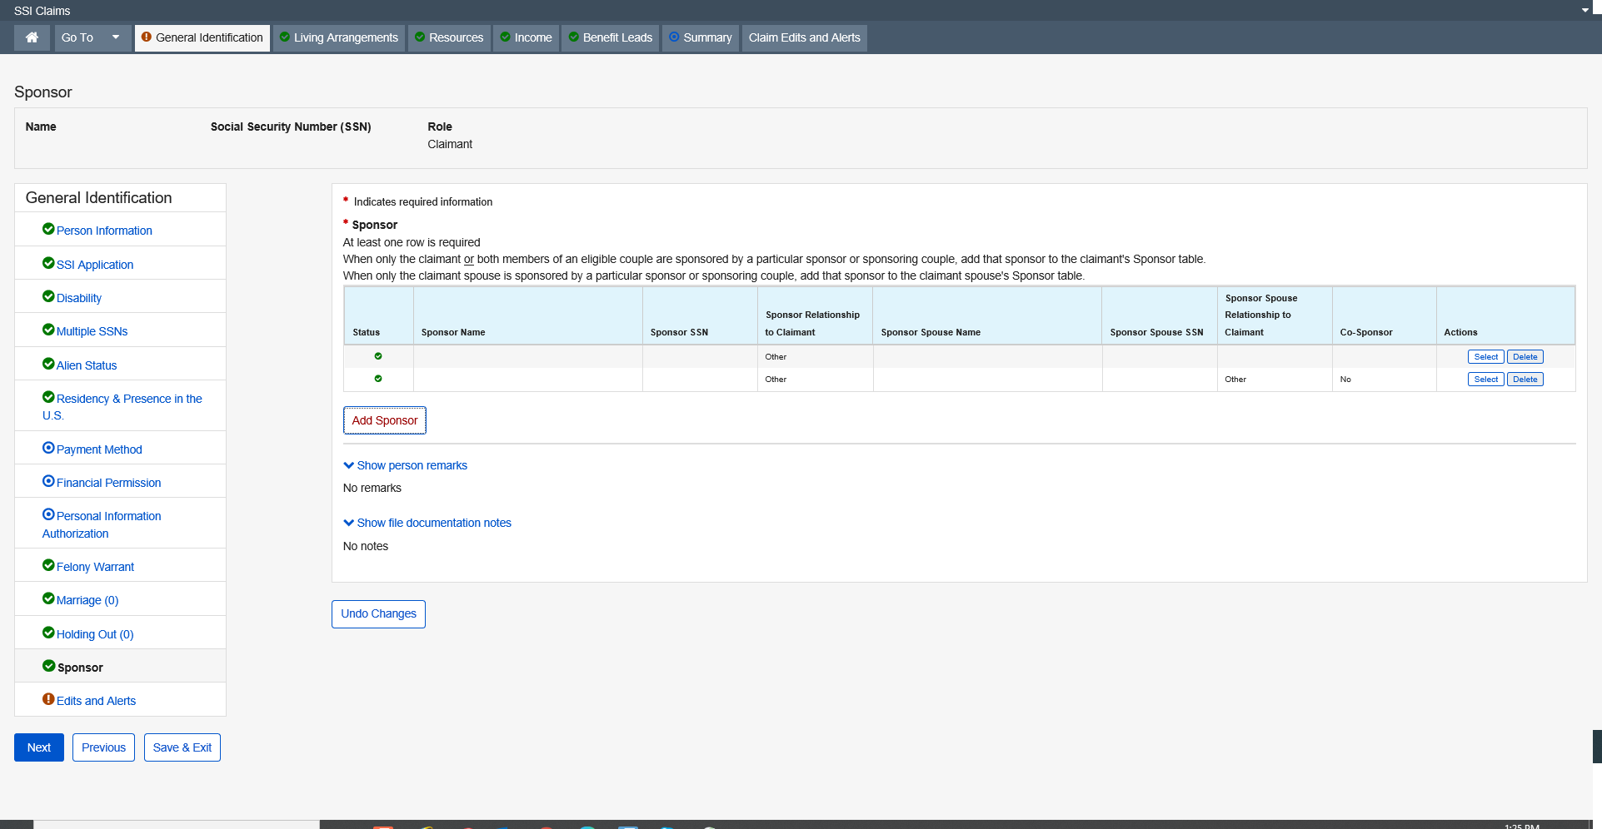Image resolution: width=1602 pixels, height=829 pixels.
Task: Delete the first sponsor row
Action: [x=1525, y=357]
